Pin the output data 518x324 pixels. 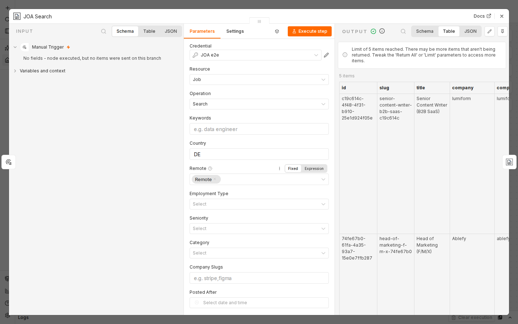pyautogui.click(x=503, y=31)
